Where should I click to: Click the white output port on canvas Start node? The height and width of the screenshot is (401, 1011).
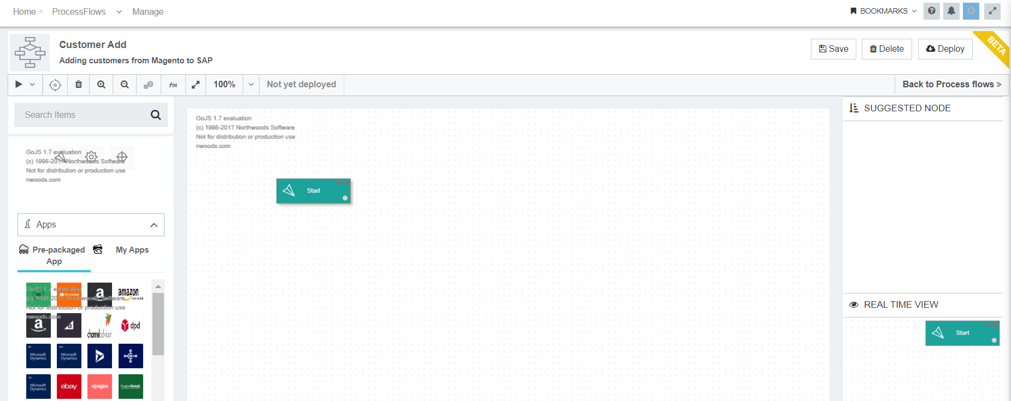point(345,198)
